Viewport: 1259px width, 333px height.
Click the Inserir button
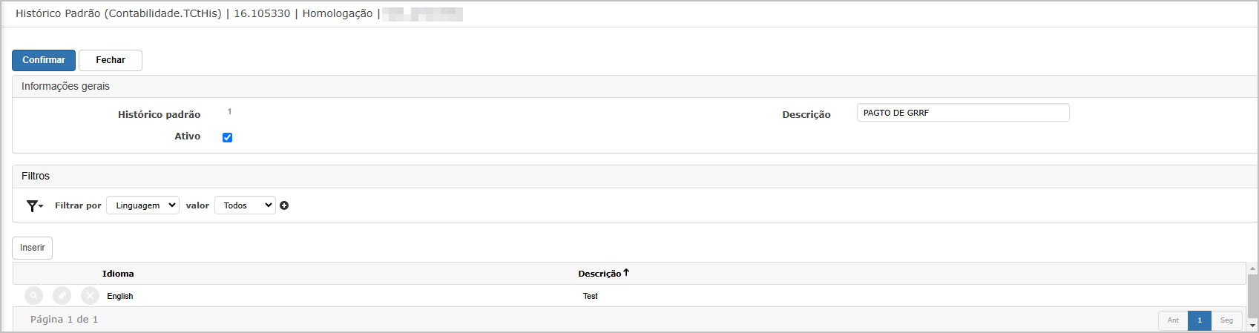(33, 248)
